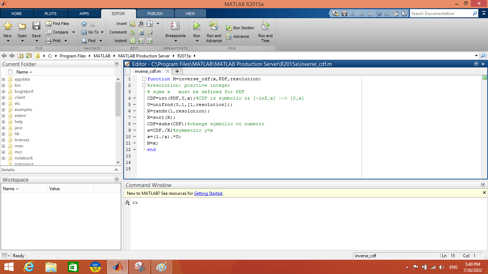Add new editor tab with plus
Viewport: 488px width, 274px height.
pyautogui.click(x=177, y=71)
